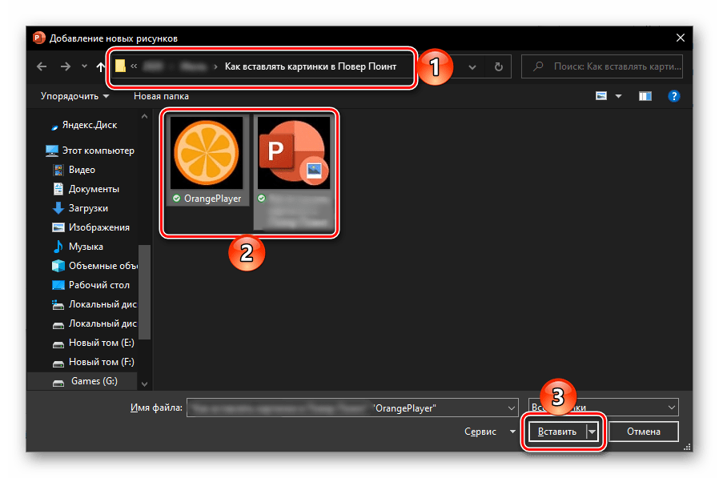Select the OrangePlayer image thumbnail
The image size is (719, 478).
[207, 160]
